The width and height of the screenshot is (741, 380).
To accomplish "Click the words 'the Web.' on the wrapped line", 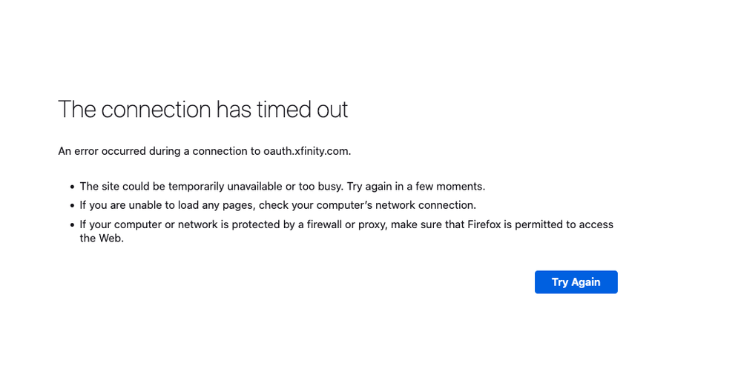I will (x=102, y=239).
